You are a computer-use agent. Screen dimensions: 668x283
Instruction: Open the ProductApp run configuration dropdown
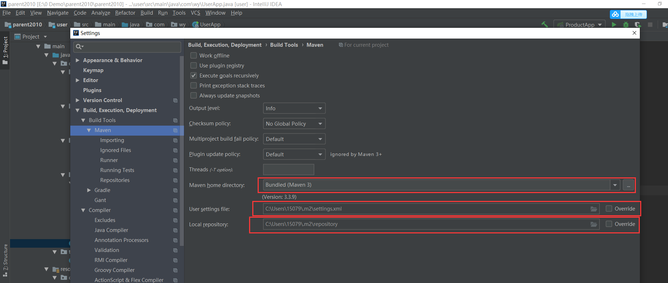tap(580, 25)
